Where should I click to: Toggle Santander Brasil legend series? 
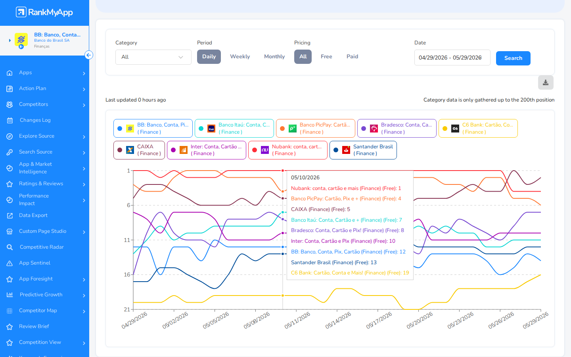363,150
